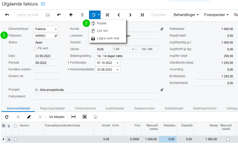Image resolution: width=238 pixels, height=144 pixels.
Task: Click the save disk icon in toolbar
Action: click(x=48, y=15)
